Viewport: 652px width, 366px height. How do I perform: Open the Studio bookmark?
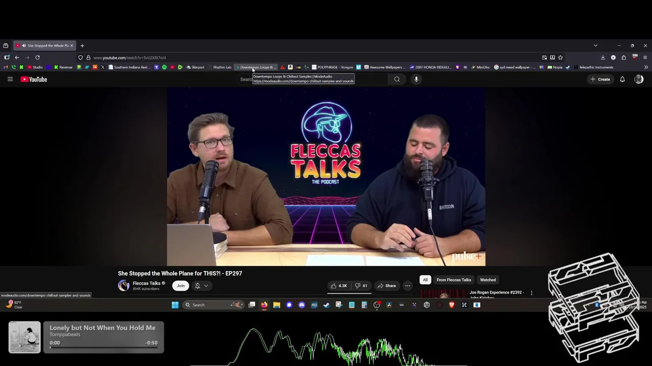(x=35, y=67)
